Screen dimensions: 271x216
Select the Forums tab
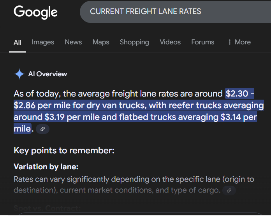tap(202, 42)
